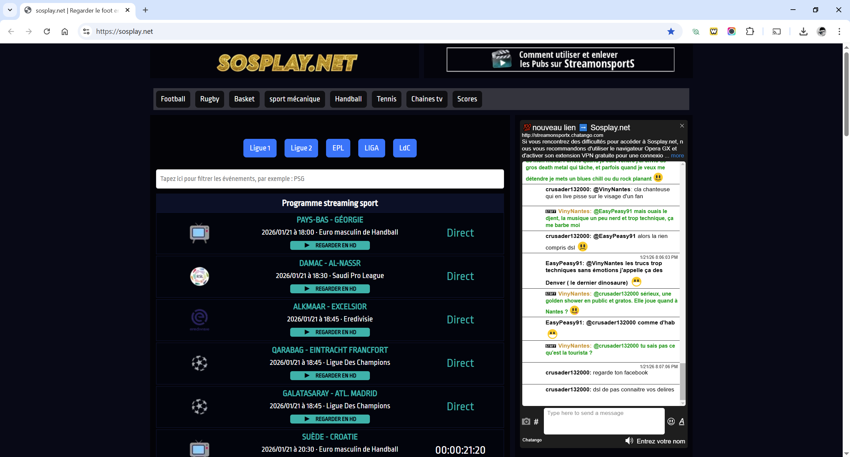Click the chat scrollbar thumb

click(x=683, y=381)
